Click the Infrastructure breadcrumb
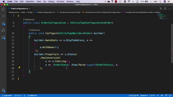 pos(14,12)
